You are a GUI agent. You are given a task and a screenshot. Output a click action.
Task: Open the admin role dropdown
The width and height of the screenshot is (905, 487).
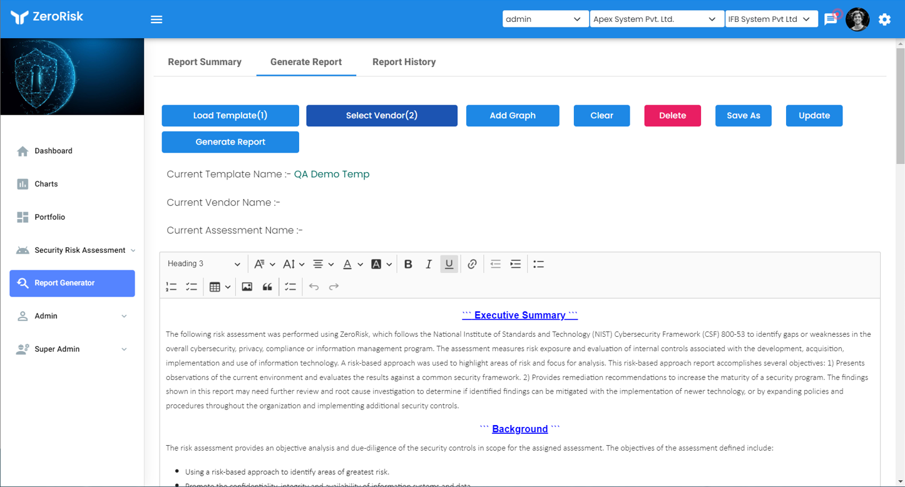[x=545, y=19]
